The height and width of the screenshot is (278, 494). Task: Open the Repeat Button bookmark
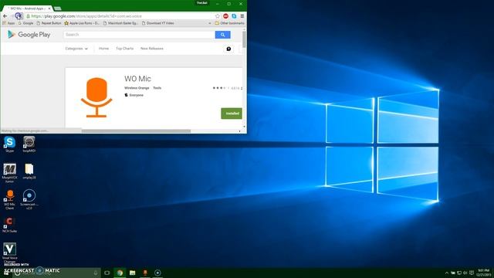[49, 23]
